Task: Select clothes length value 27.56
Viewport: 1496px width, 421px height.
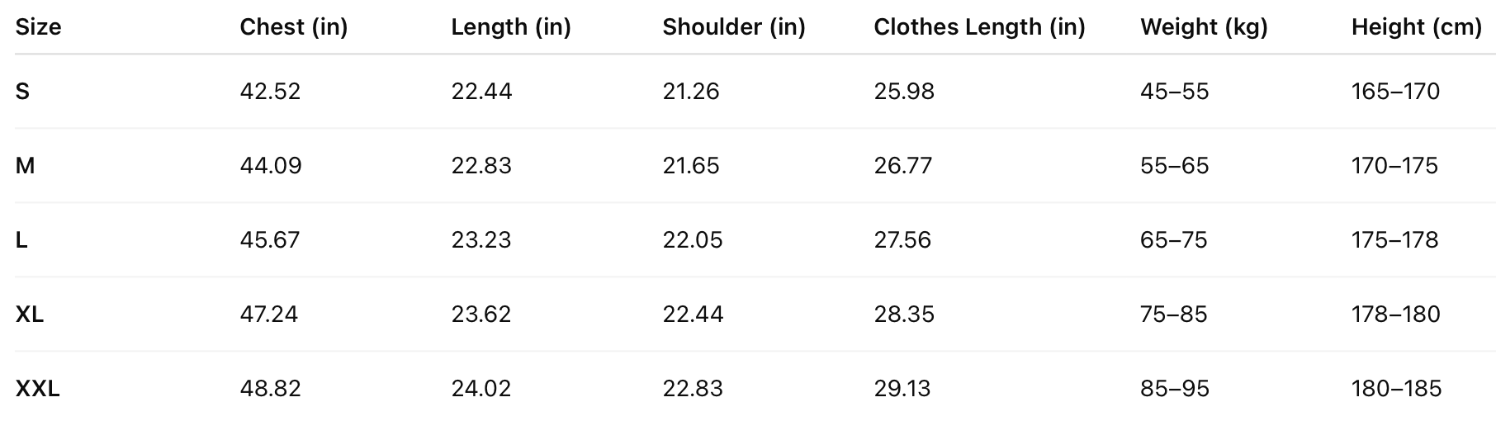Action: pos(902,239)
